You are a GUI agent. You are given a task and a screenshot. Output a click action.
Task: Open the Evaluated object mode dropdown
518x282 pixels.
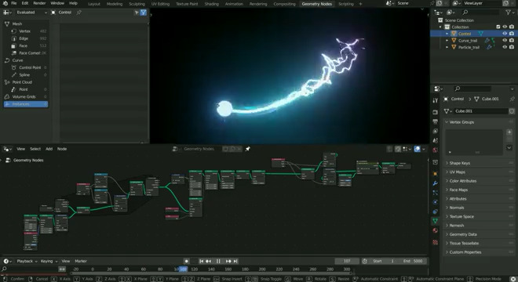tap(31, 13)
